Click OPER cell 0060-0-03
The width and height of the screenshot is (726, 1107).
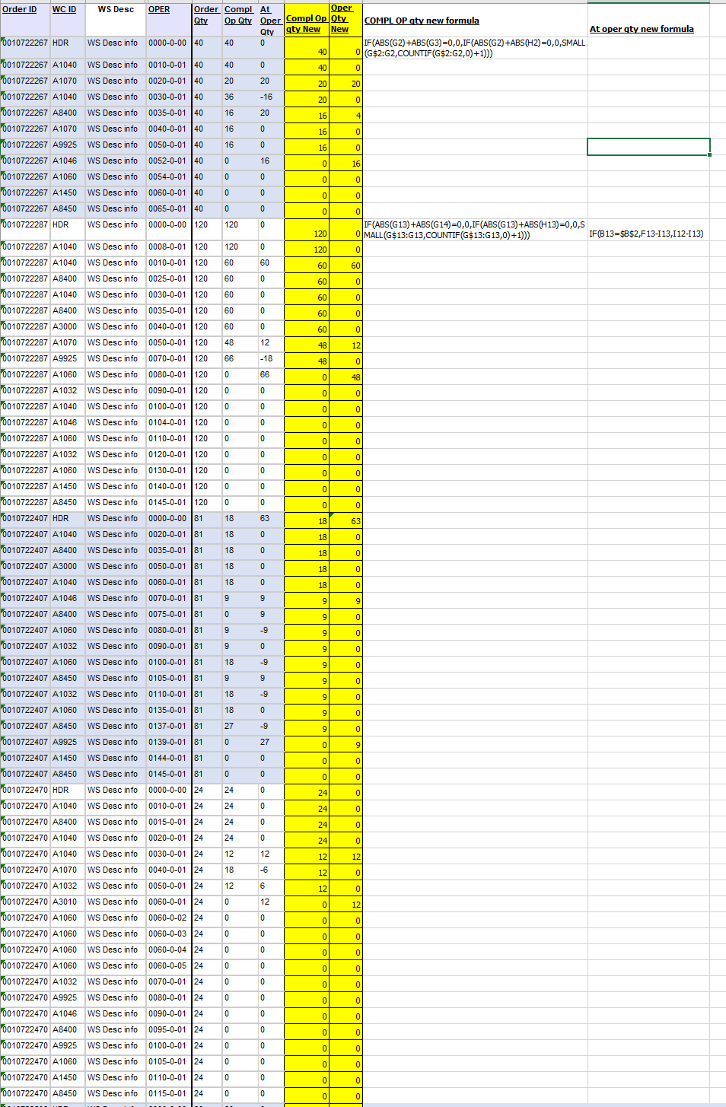tap(168, 934)
